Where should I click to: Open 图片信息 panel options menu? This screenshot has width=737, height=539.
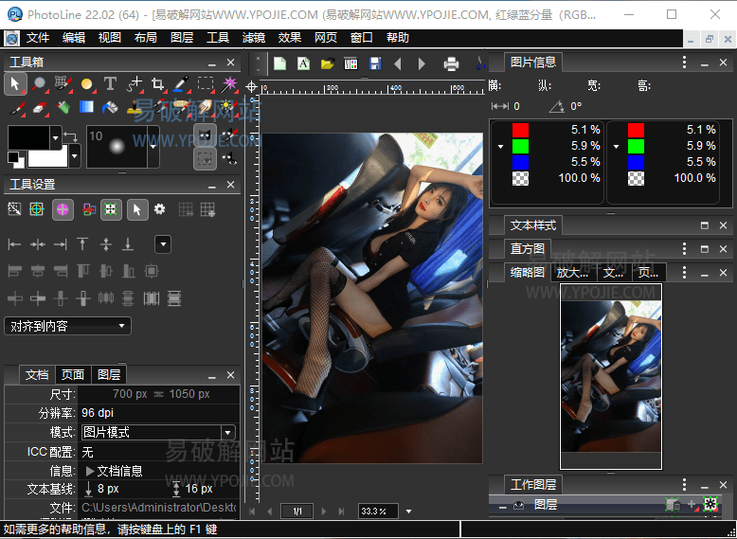click(684, 62)
